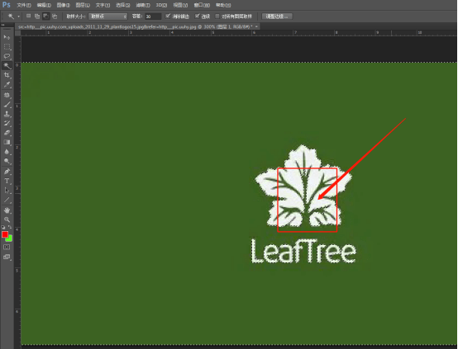Open the sample size (取样大小) dropdown
The width and height of the screenshot is (458, 349).
pyautogui.click(x=108, y=17)
